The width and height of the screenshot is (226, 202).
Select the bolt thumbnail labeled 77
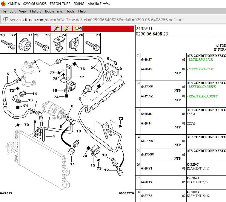[92, 43]
